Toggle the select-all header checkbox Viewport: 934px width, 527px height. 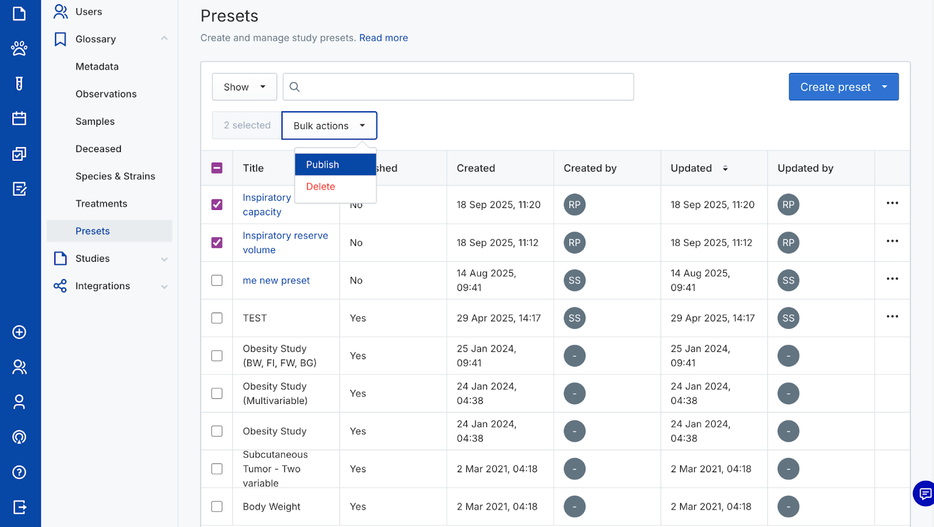tap(217, 168)
